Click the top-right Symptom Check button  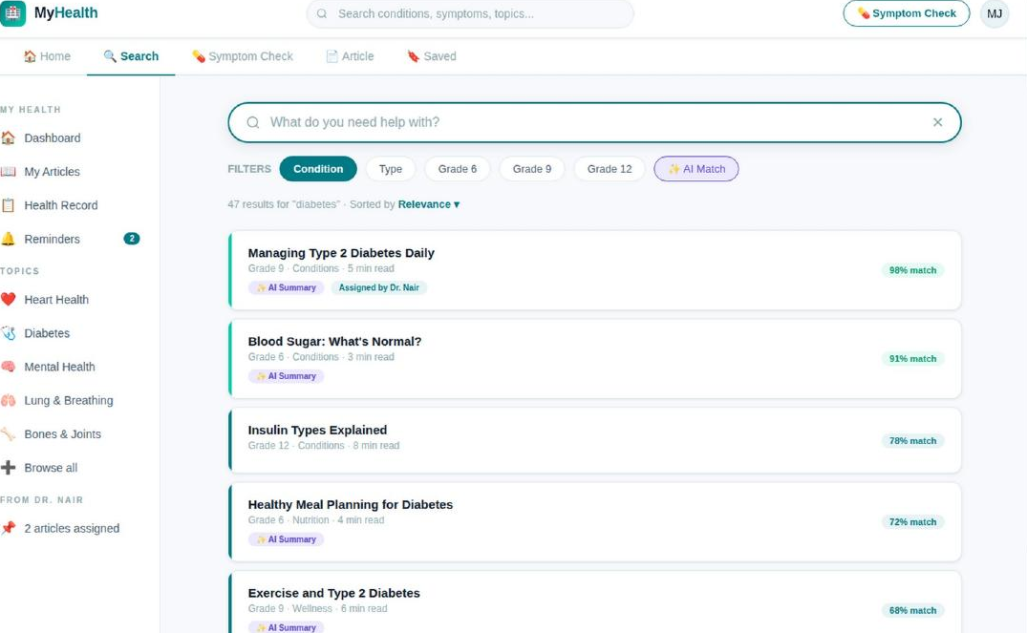907,13
